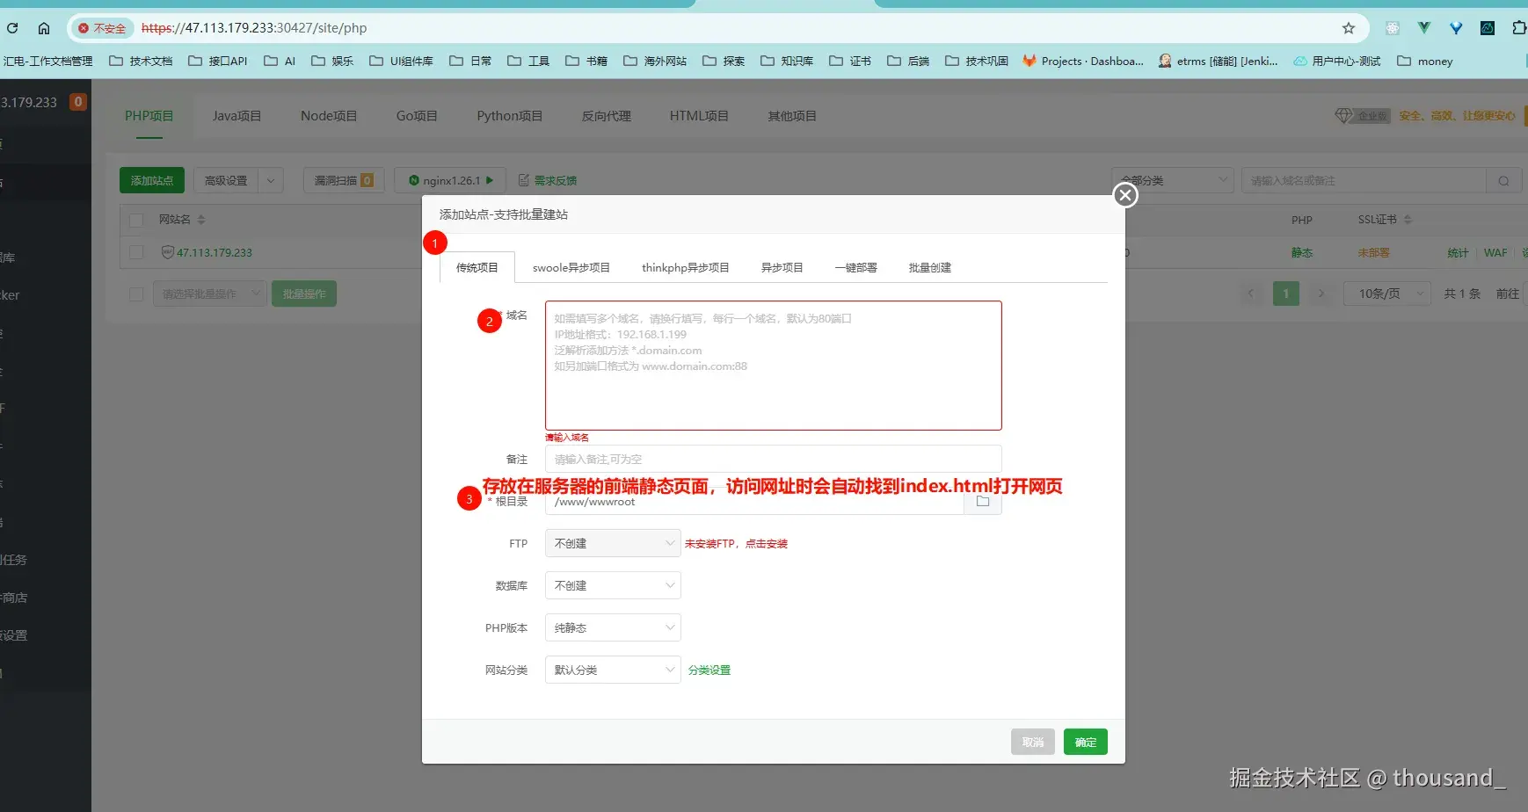Screen dimensions: 1528x812
Task: Open the Projects · Dashboard GitLab bookmark
Action: pos(1083,62)
